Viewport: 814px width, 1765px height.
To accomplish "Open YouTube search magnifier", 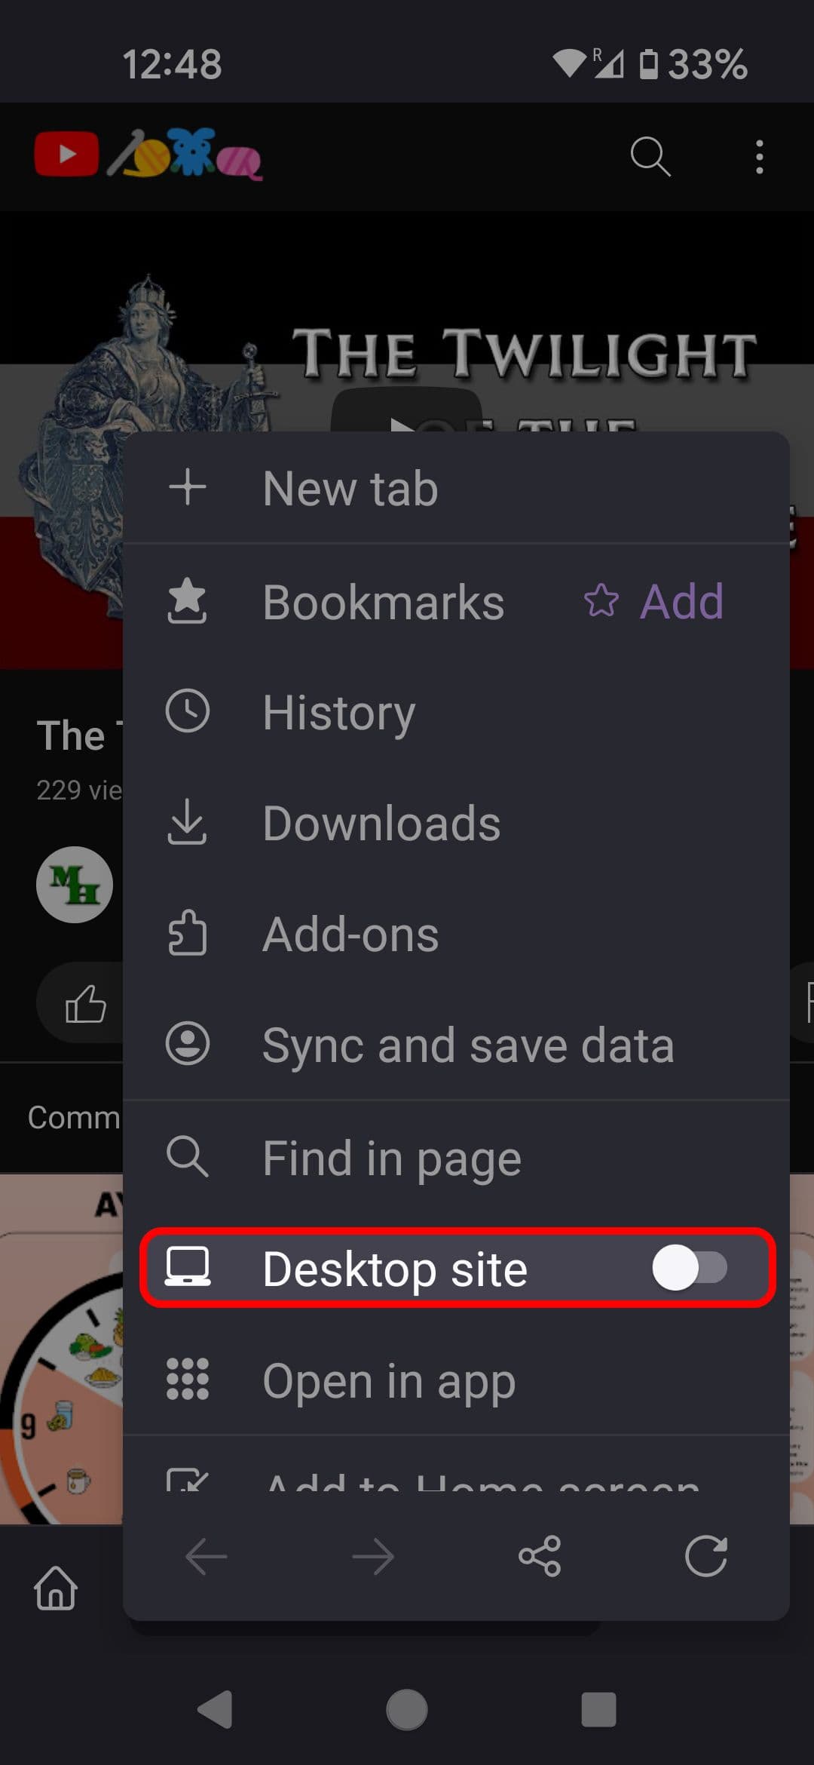I will 650,156.
